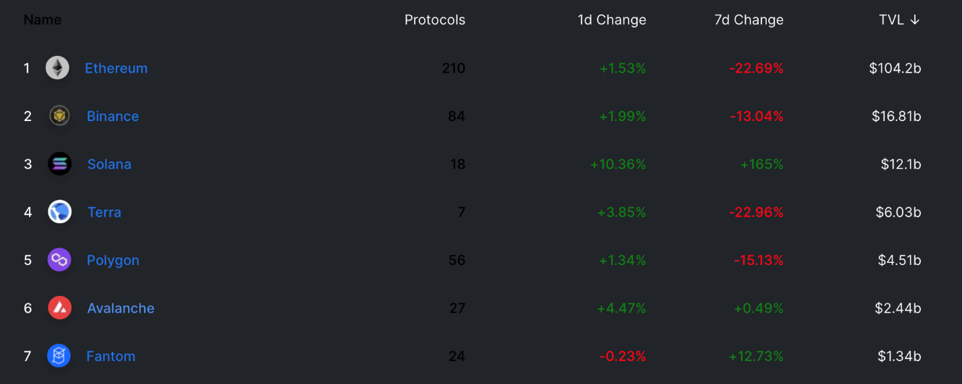Screen dimensions: 962x384
Task: Sort by the 1d Change column
Action: (612, 20)
